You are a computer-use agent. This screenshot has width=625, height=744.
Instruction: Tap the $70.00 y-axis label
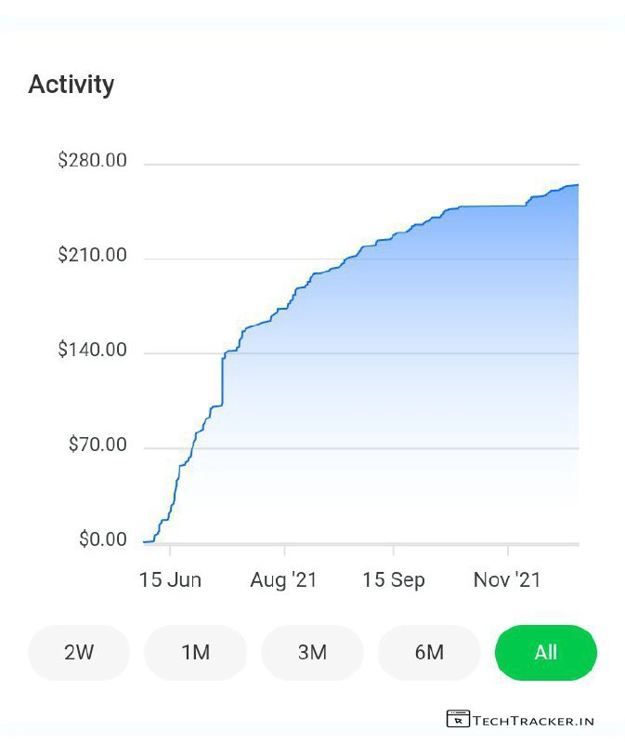click(98, 445)
